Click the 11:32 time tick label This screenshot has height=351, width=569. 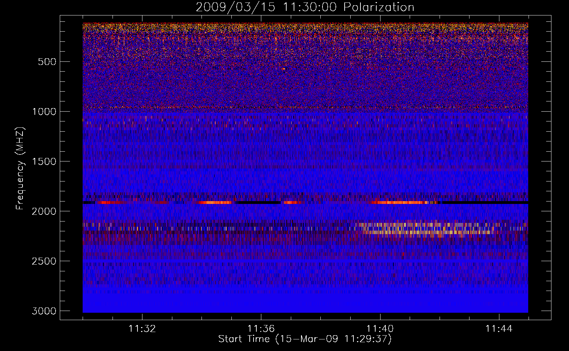142,329
